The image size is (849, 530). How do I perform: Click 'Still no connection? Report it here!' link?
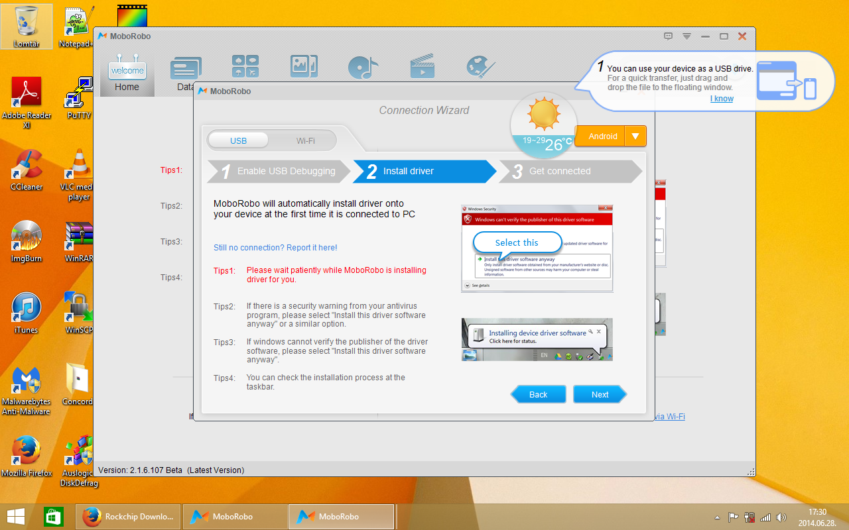pos(275,248)
